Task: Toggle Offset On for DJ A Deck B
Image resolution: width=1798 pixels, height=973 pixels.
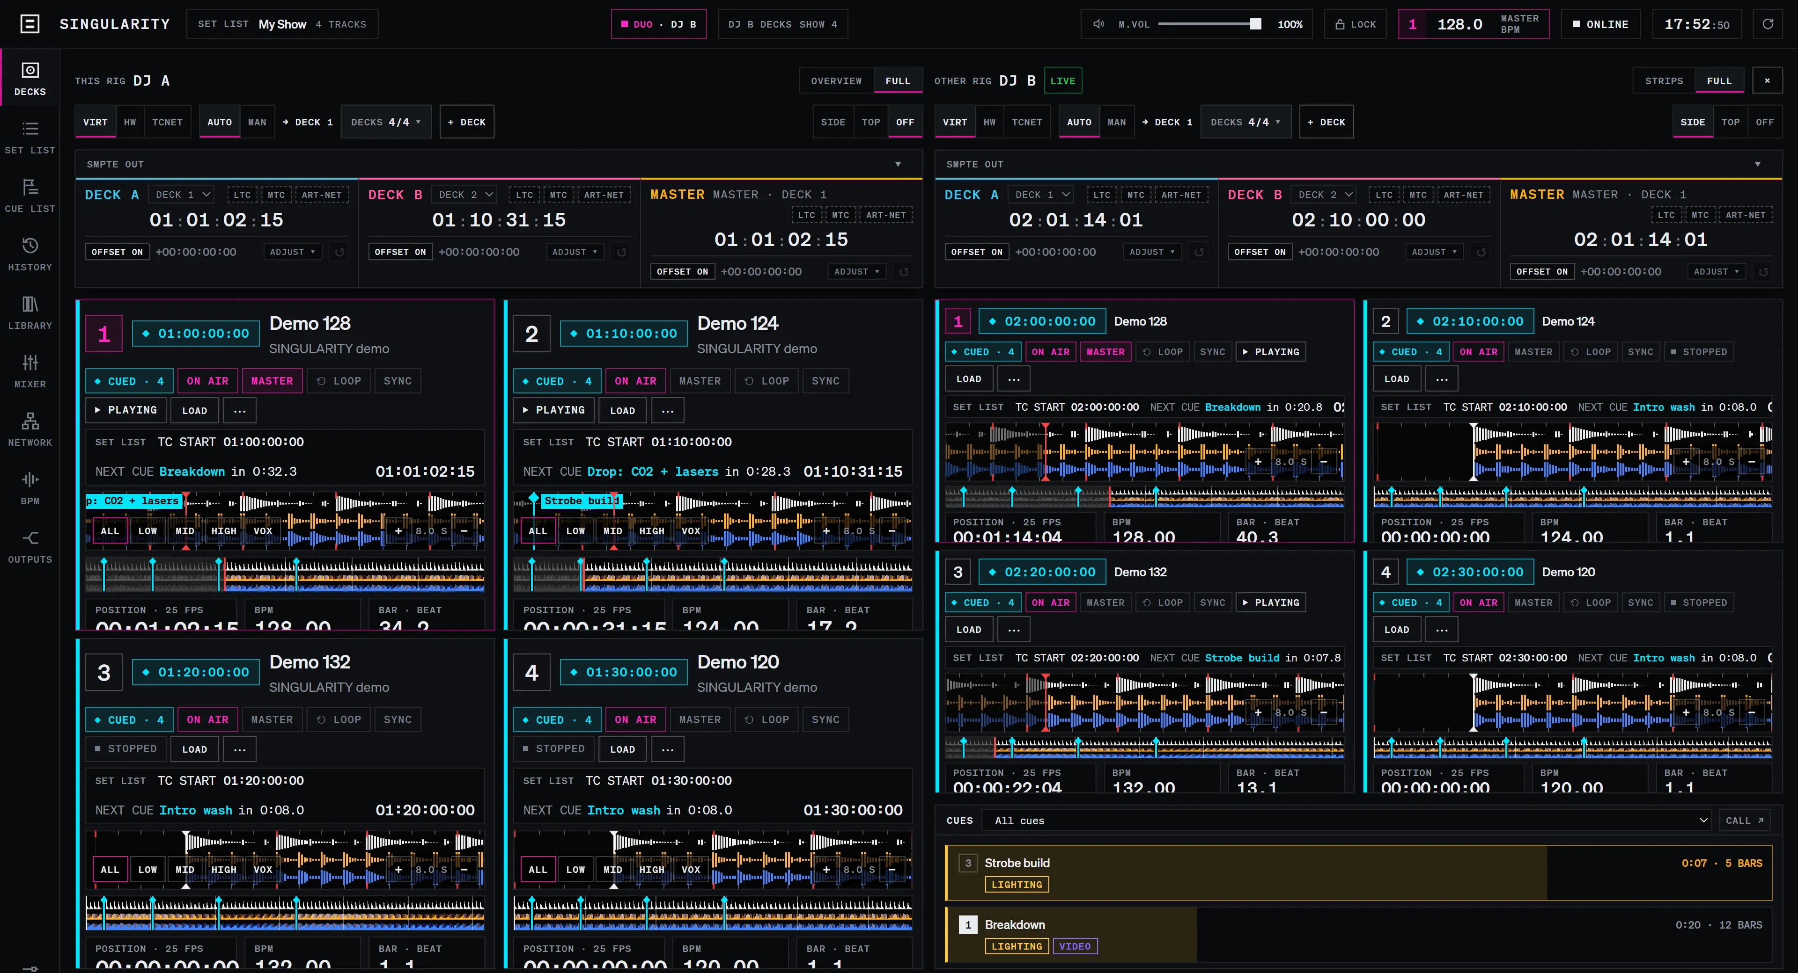Action: coord(400,252)
